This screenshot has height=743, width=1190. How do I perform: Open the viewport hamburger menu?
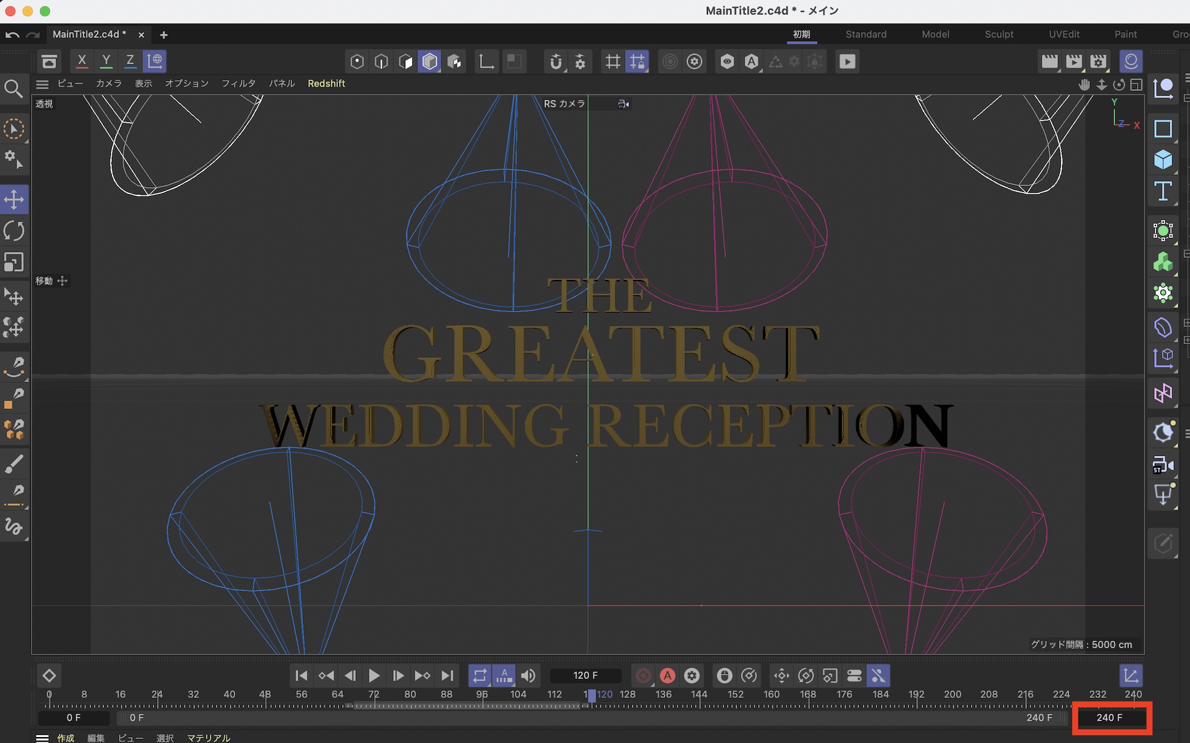42,84
